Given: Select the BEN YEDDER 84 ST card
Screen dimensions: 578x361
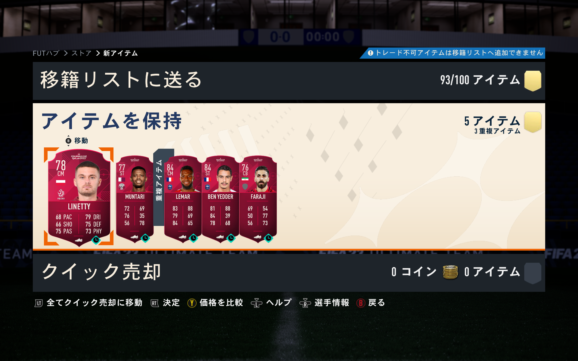Looking at the screenshot, I should (220, 199).
